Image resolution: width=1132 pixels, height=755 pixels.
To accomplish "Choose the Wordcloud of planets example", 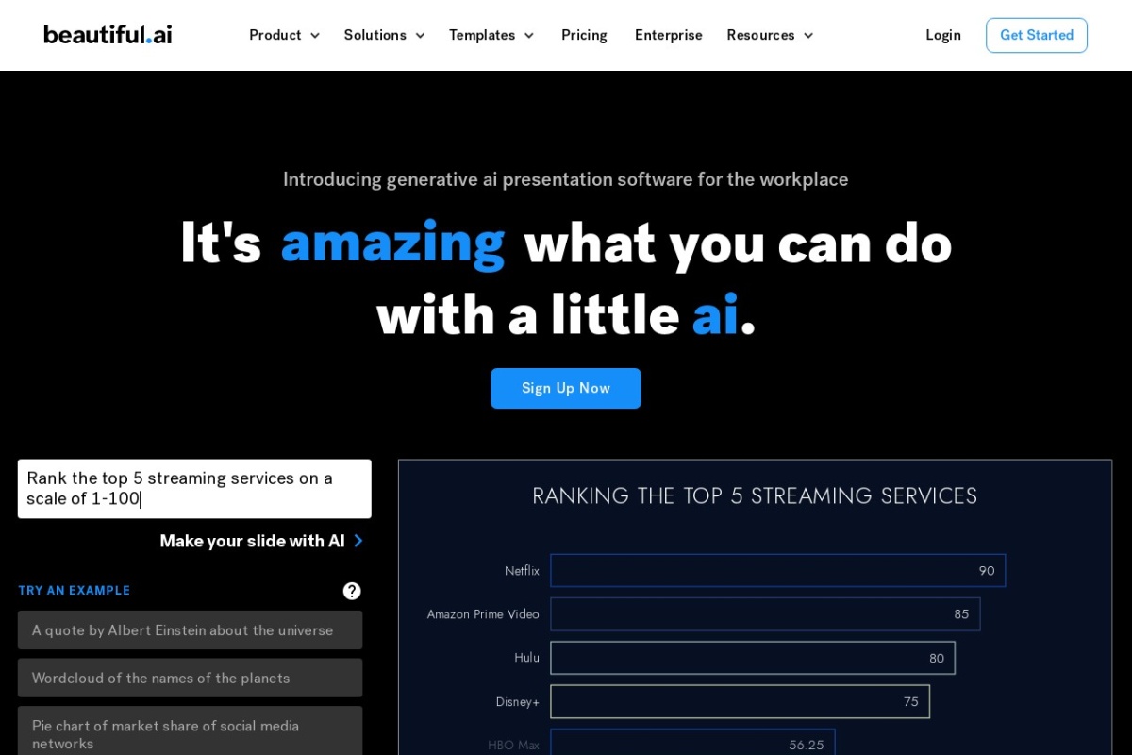I will (190, 678).
